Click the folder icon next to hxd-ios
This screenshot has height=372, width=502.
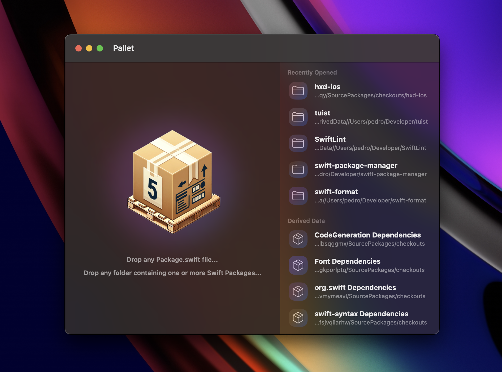298,91
